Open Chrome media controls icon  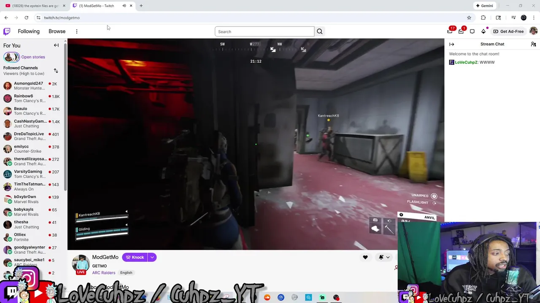click(x=513, y=18)
